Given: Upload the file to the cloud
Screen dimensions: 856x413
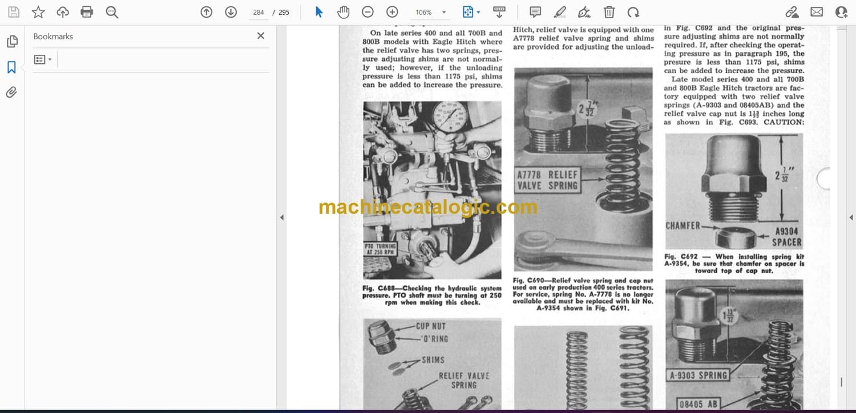Looking at the screenshot, I should 63,12.
